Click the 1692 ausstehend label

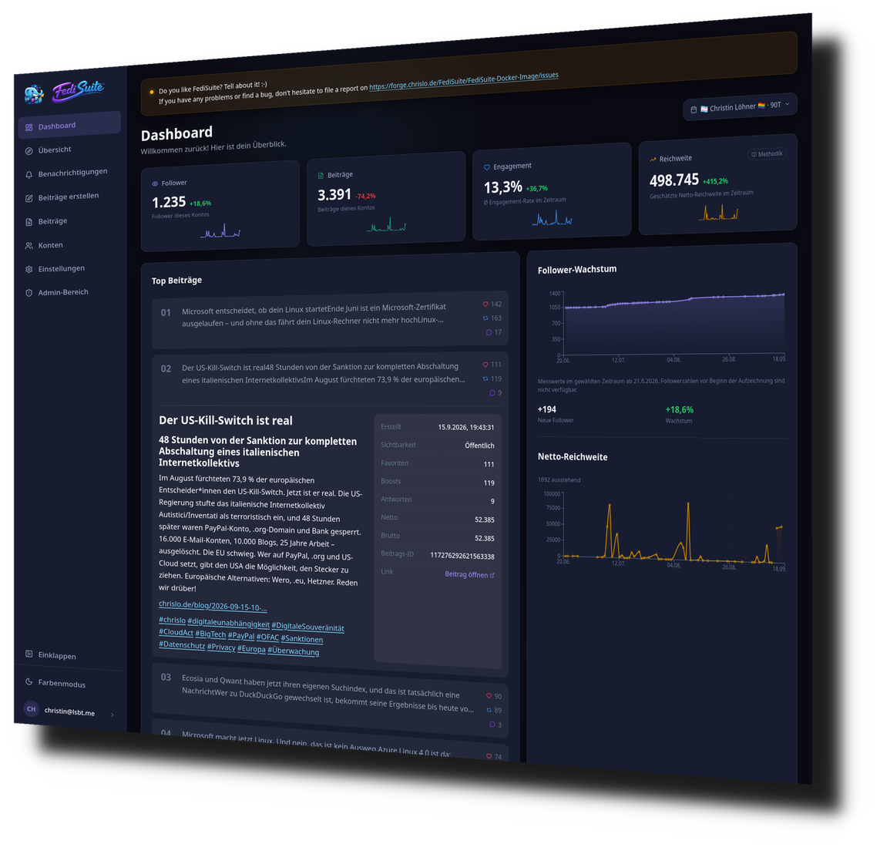(x=559, y=480)
